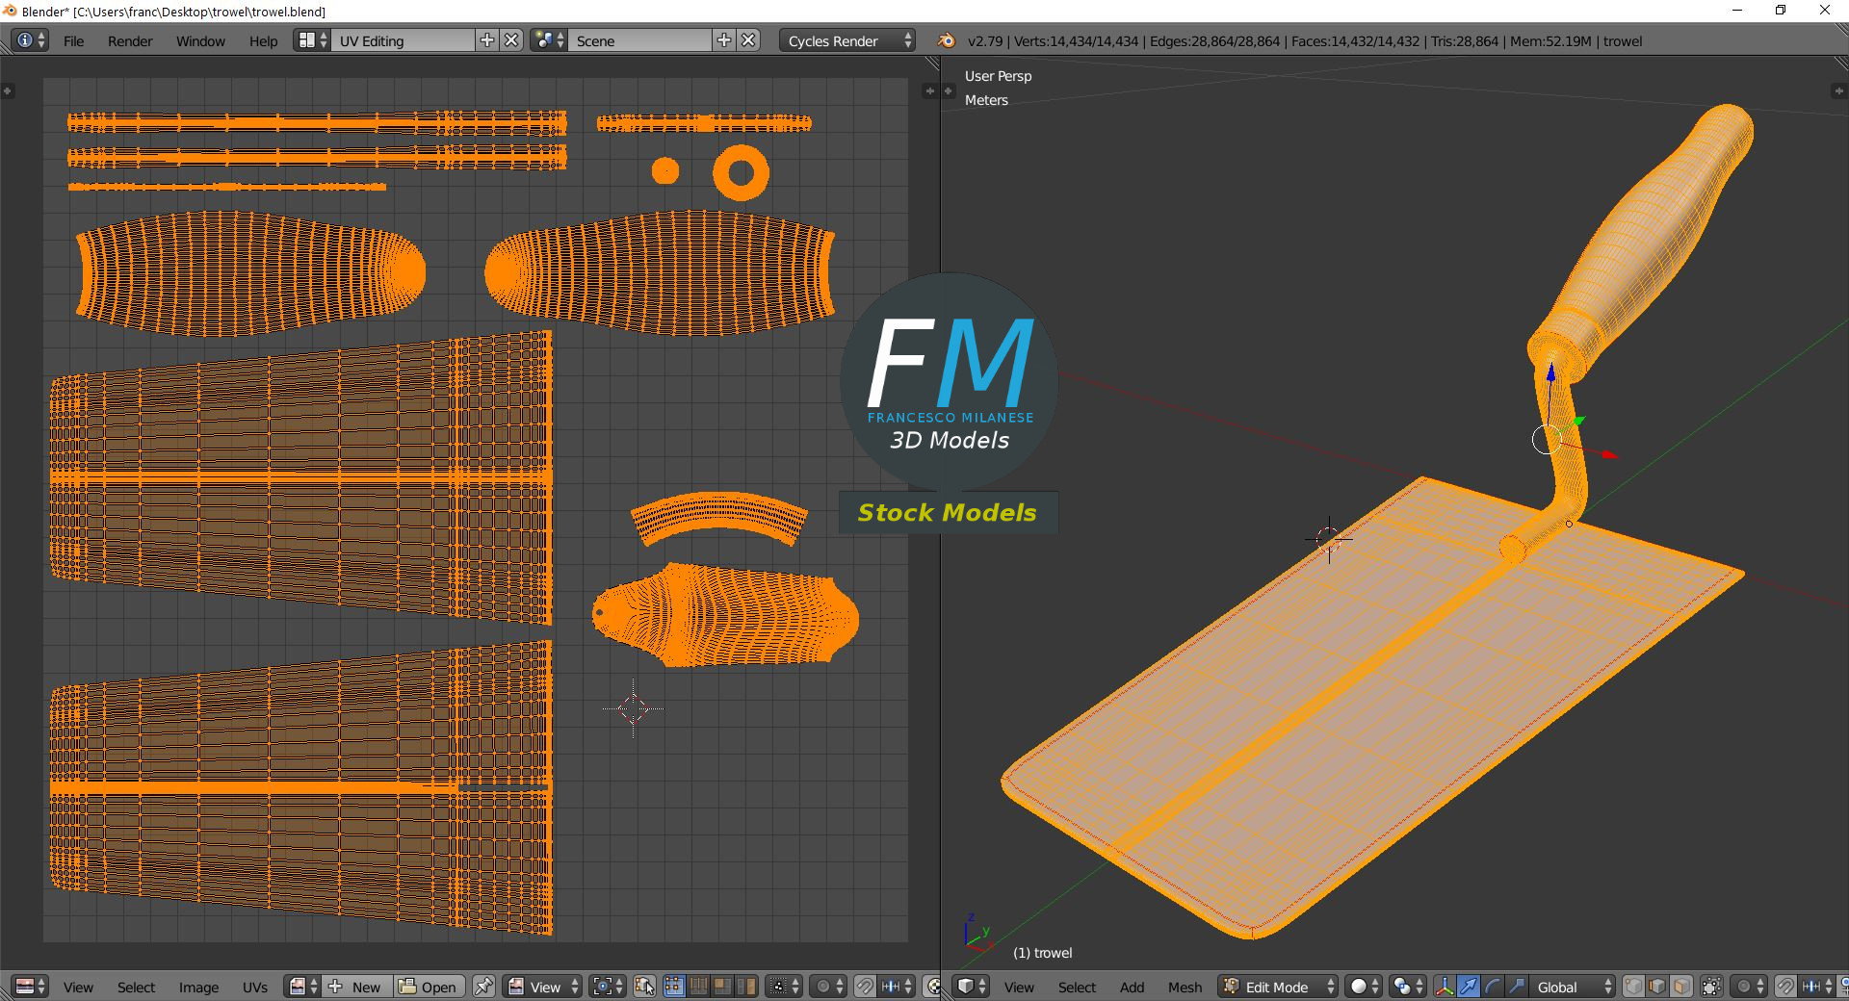Enable edge select mode in 3D view
The image size is (1849, 1001).
(x=1654, y=987)
